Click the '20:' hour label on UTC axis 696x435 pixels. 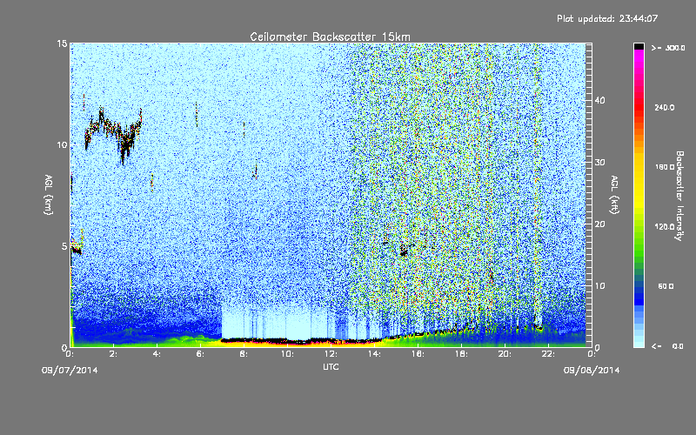tap(505, 354)
